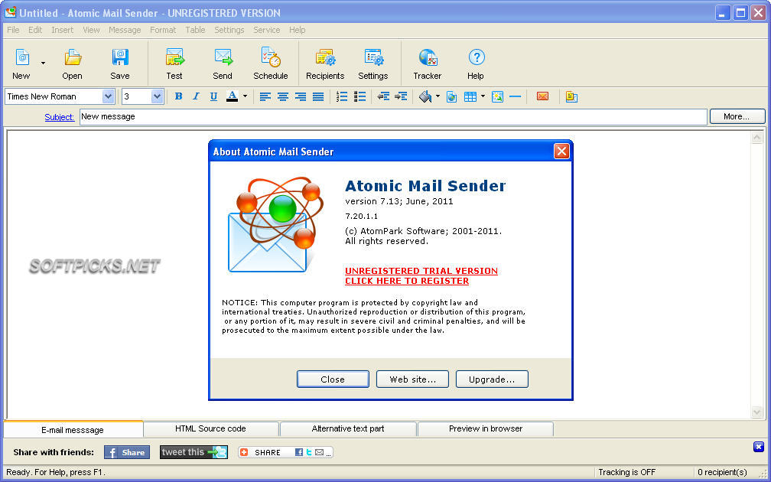The height and width of the screenshot is (482, 771).
Task: Click the yellow document icon in format bar
Action: coord(571,96)
